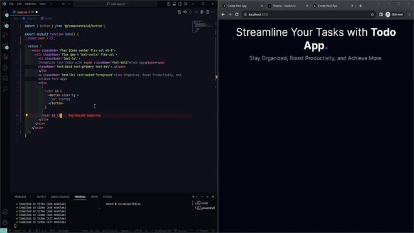Image resolution: width=414 pixels, height=233 pixels.
Task: Open terminal launch profile dropdown arrow
Action: (197, 197)
